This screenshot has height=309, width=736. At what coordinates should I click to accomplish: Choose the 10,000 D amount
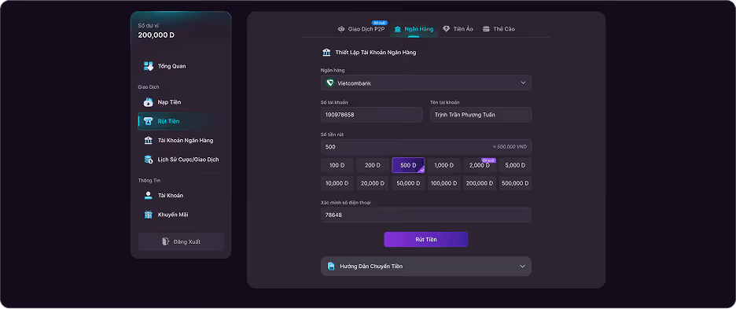coord(337,183)
